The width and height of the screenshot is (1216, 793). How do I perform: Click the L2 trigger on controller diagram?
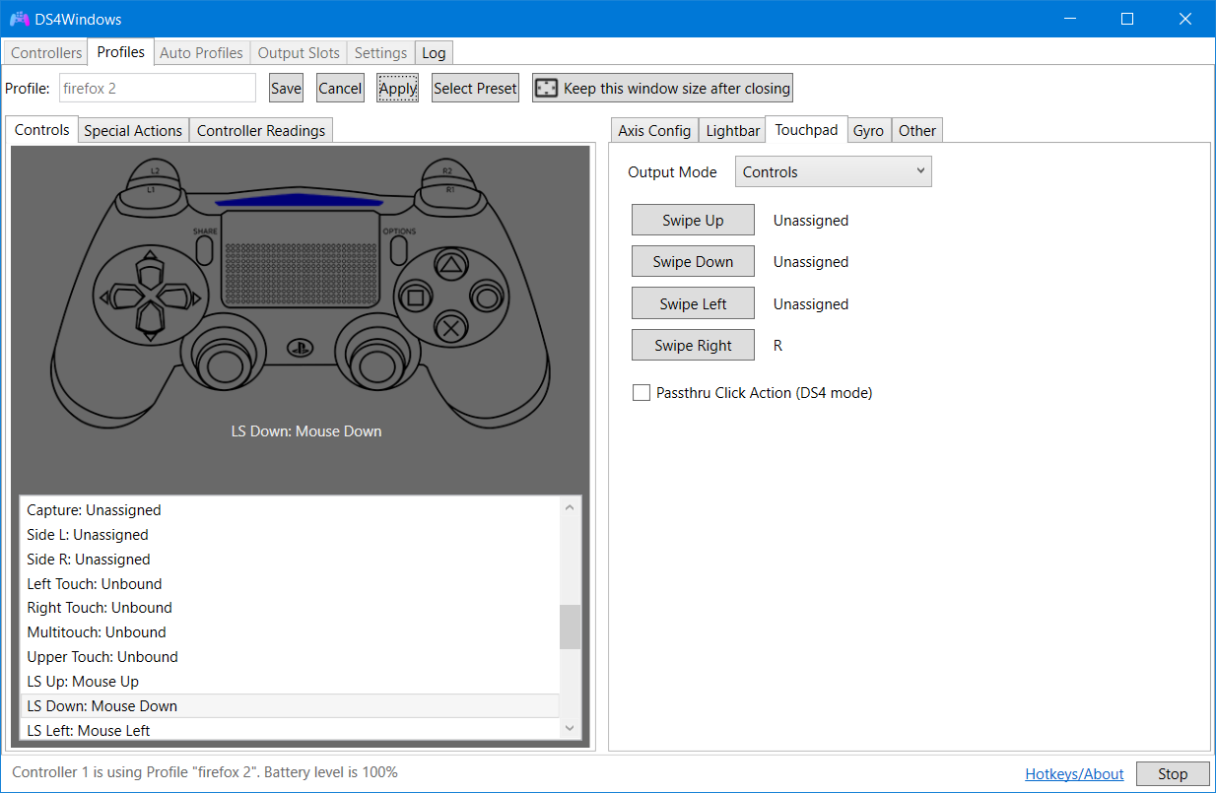pos(156,169)
